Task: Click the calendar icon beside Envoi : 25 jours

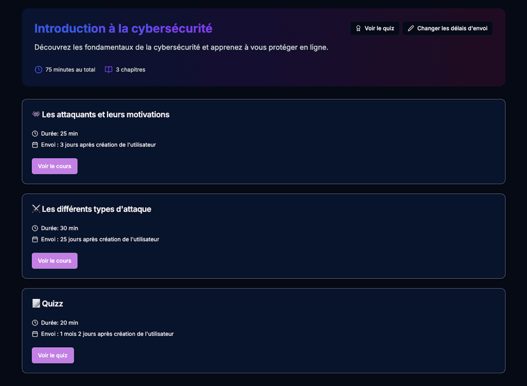Action: pyautogui.click(x=35, y=240)
